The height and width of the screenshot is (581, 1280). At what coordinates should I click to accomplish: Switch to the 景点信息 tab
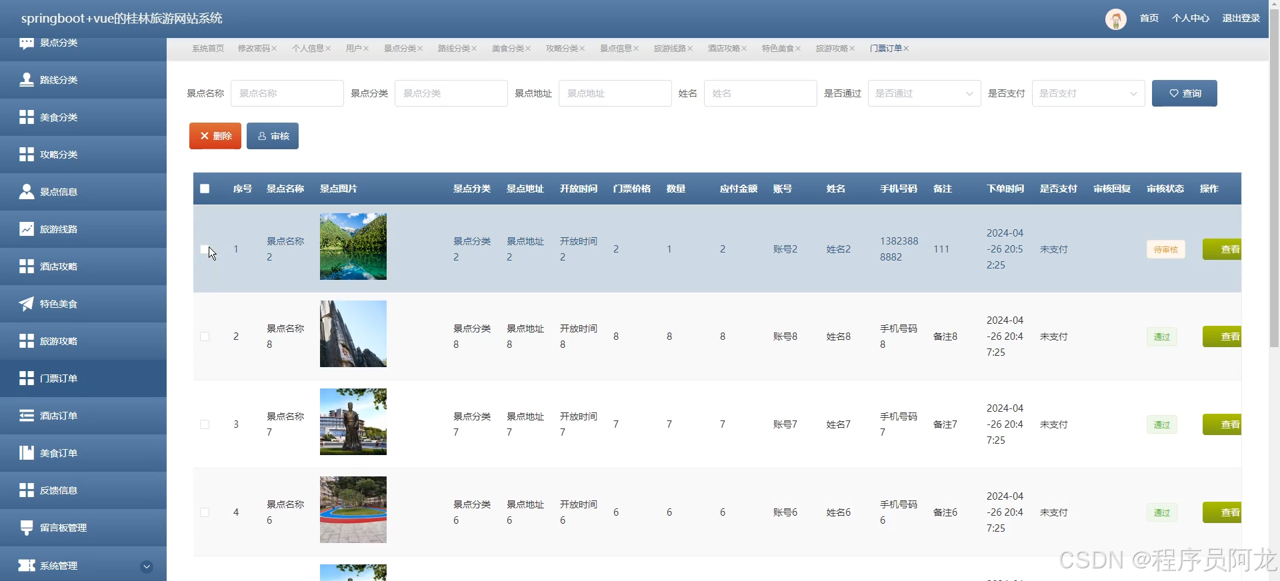616,49
